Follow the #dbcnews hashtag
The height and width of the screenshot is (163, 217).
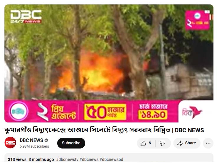pyautogui.click(x=89, y=159)
